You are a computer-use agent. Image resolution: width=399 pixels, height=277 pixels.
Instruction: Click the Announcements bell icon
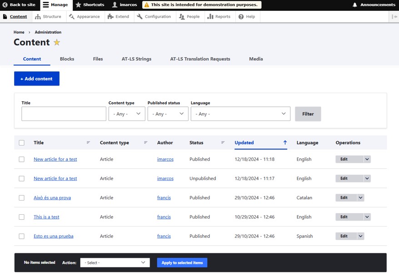355,5
